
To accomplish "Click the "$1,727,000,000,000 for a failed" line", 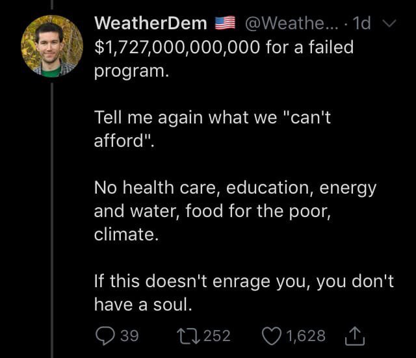I will (x=224, y=47).
